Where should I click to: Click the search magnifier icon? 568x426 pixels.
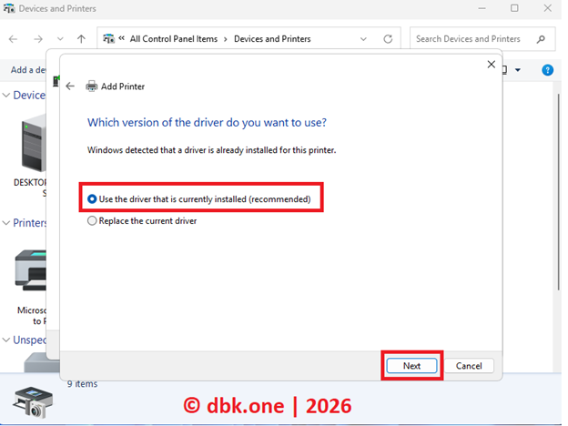click(541, 39)
